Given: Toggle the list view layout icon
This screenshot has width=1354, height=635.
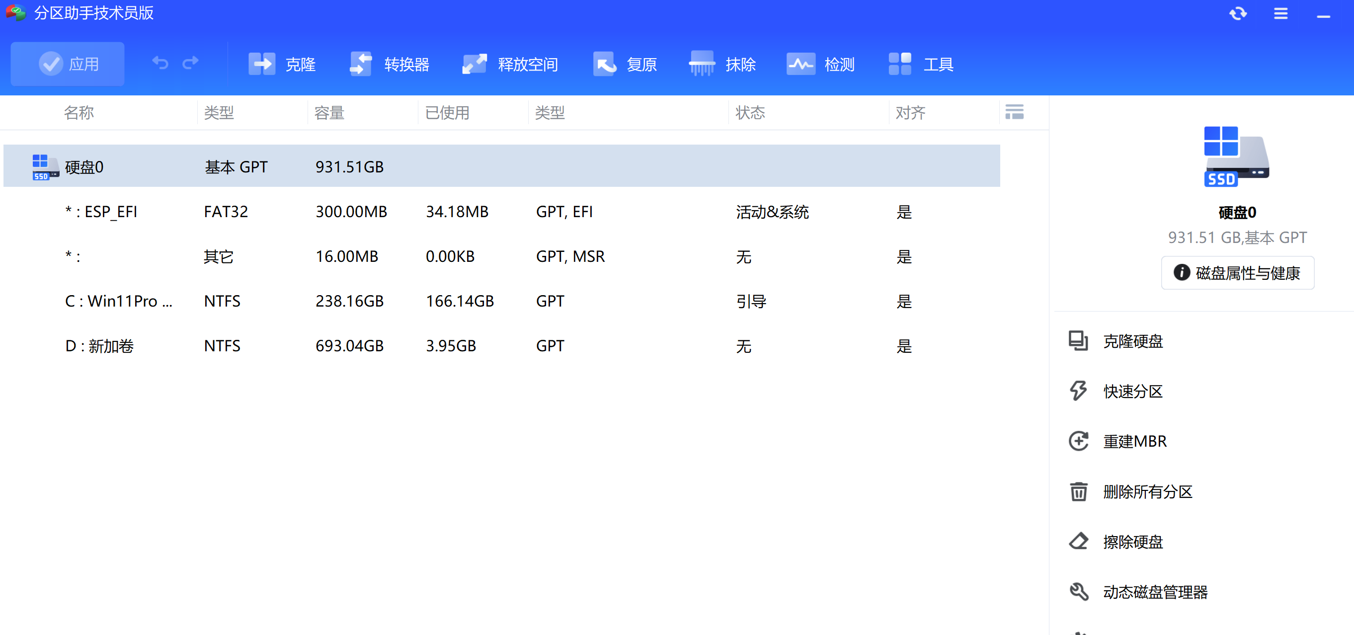Looking at the screenshot, I should (1015, 112).
